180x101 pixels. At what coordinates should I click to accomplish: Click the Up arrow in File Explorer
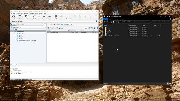[x=111, y=22]
